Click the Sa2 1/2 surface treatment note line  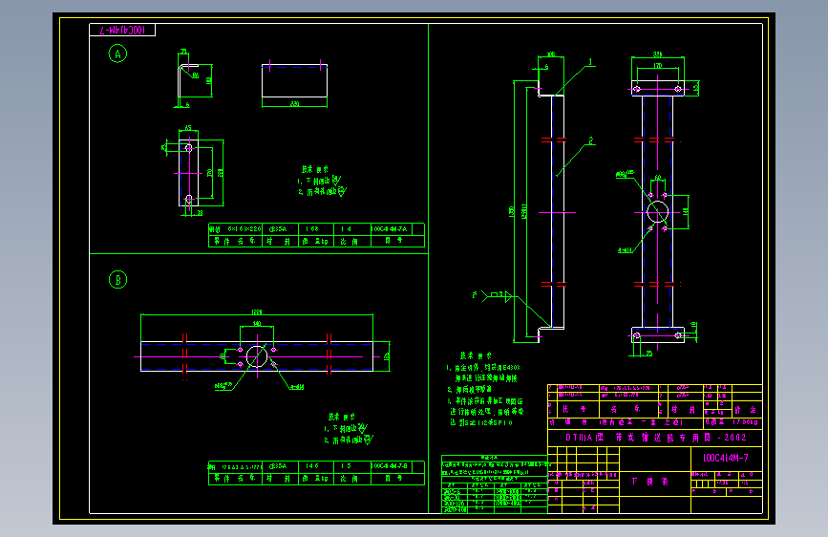coord(481,423)
